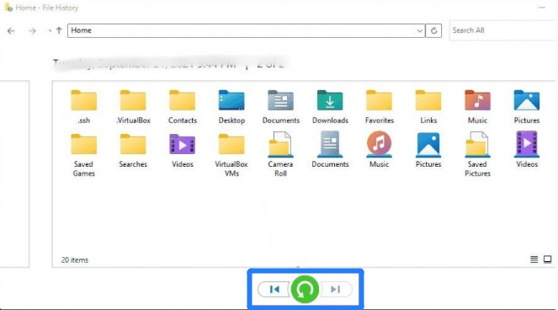Select the Favorites folder
Viewport: 558px width, 310px height.
(380, 107)
